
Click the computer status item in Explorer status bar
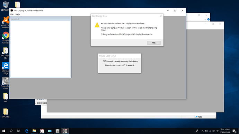199,117
